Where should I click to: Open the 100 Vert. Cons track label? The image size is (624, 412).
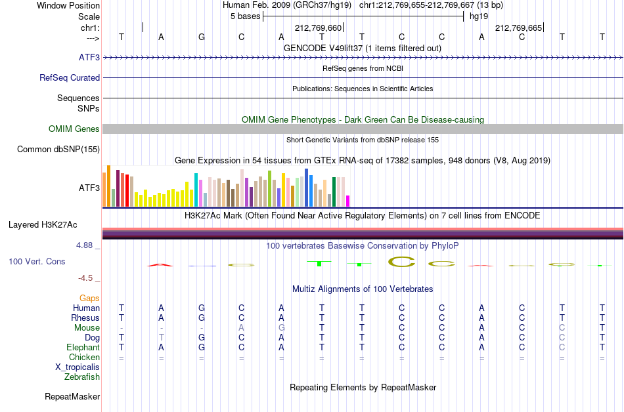pyautogui.click(x=37, y=261)
